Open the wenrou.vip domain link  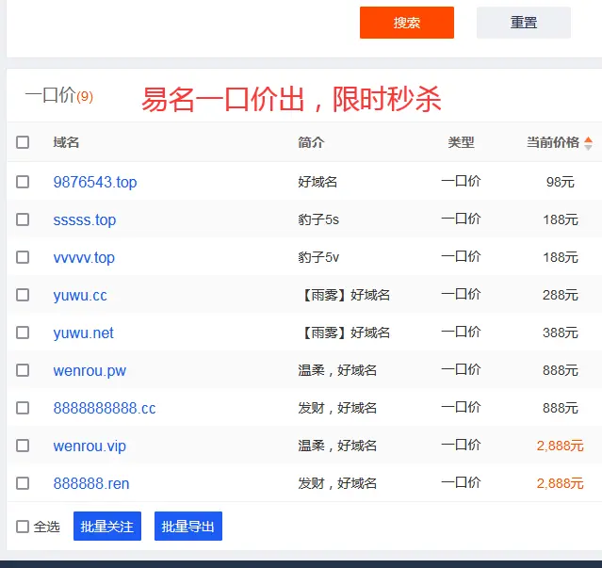pyautogui.click(x=89, y=446)
